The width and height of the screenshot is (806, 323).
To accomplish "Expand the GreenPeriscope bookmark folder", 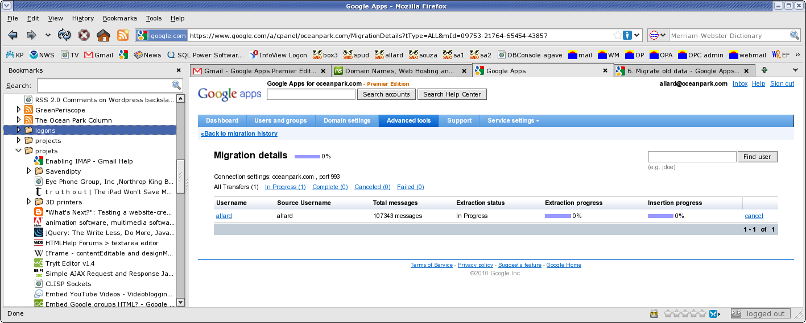I will coord(19,110).
